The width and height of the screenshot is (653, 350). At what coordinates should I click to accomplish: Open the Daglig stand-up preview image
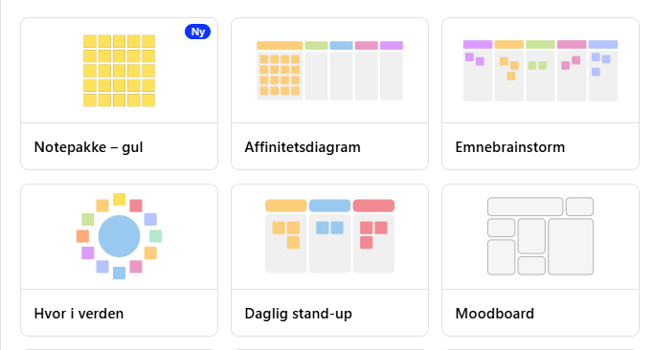[x=329, y=236]
